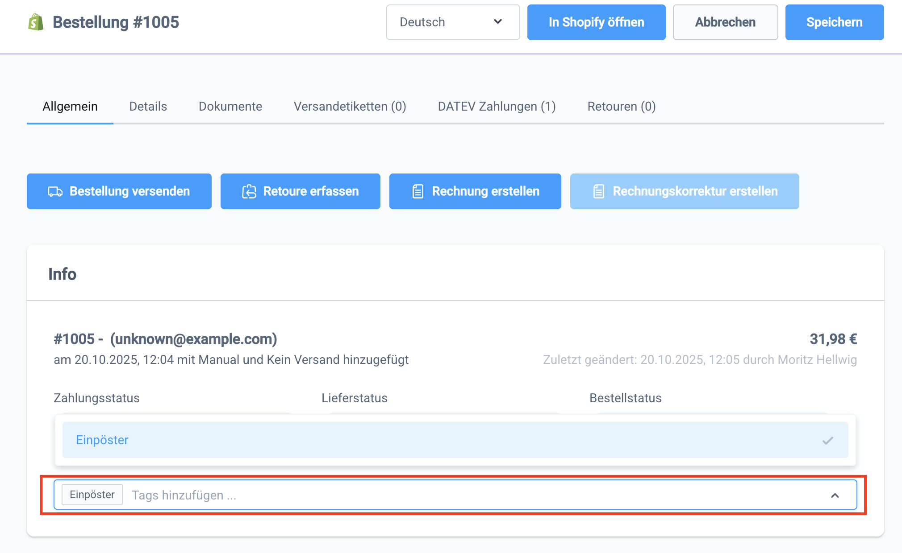The width and height of the screenshot is (902, 553).
Task: Click the return box icon on Retoure erfassen
Action: 249,192
